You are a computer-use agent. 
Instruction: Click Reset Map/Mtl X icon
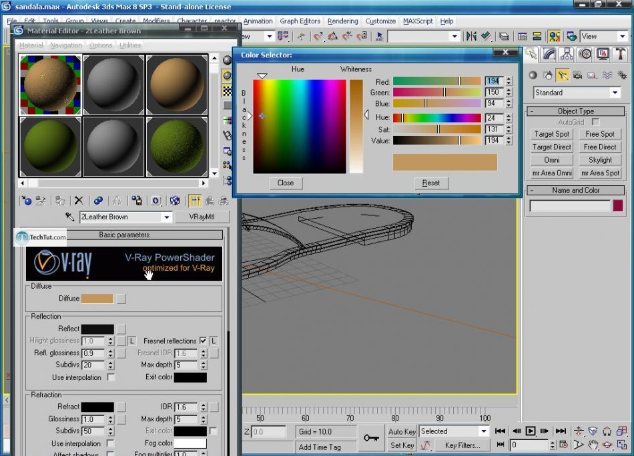[79, 200]
